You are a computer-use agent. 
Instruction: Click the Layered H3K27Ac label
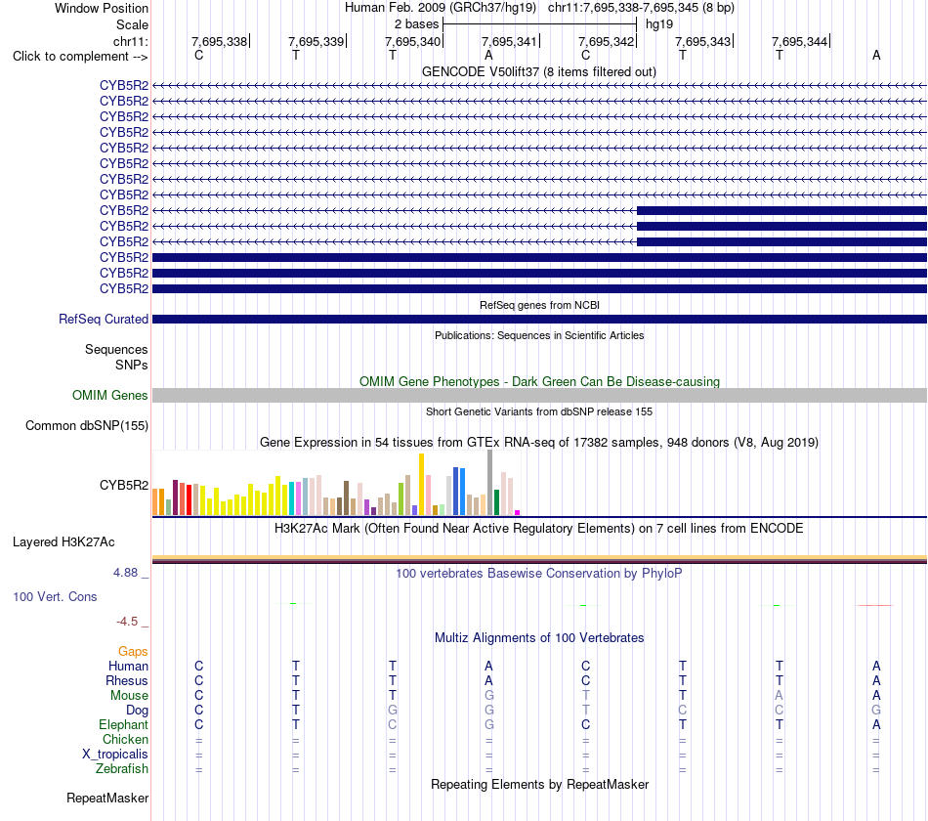[x=63, y=542]
